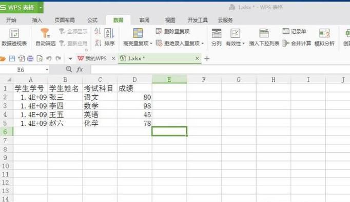This screenshot has height=202, width=350.
Task: Expand the 拒绝录入重复项 dropdown arrow
Action: 202,43
